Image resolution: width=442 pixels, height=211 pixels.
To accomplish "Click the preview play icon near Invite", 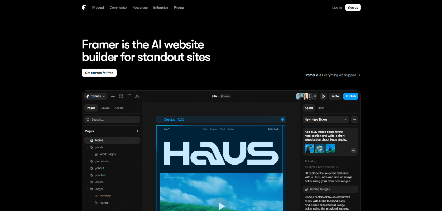I will 323,96.
